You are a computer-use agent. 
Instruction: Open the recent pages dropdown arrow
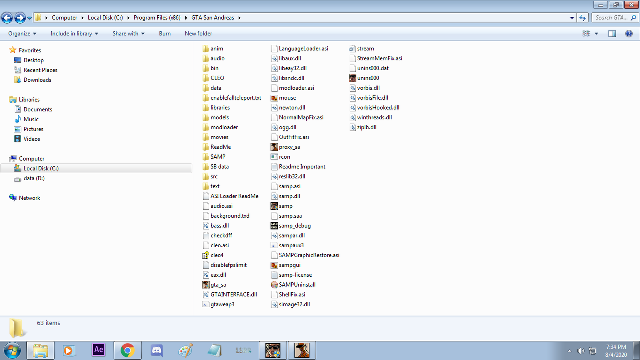click(30, 18)
